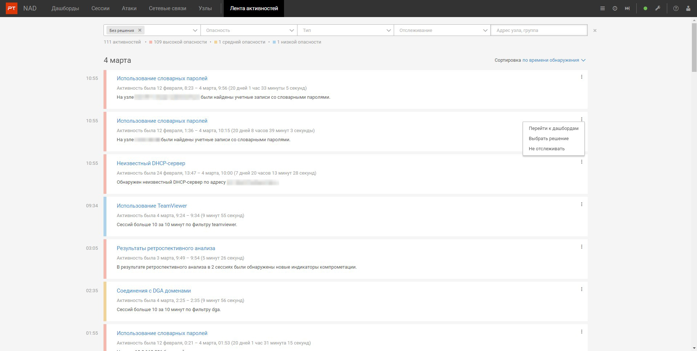Viewport: 697px width, 351px height.
Task: Open the three-dot menu for TeamViewer activity
Action: pos(581,204)
